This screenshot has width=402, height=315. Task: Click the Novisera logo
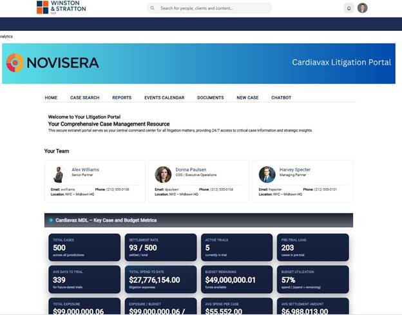tap(53, 62)
